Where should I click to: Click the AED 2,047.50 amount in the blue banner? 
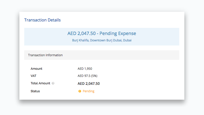[81, 33]
